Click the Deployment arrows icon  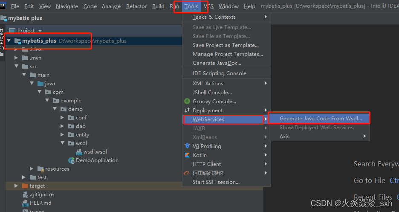point(187,110)
